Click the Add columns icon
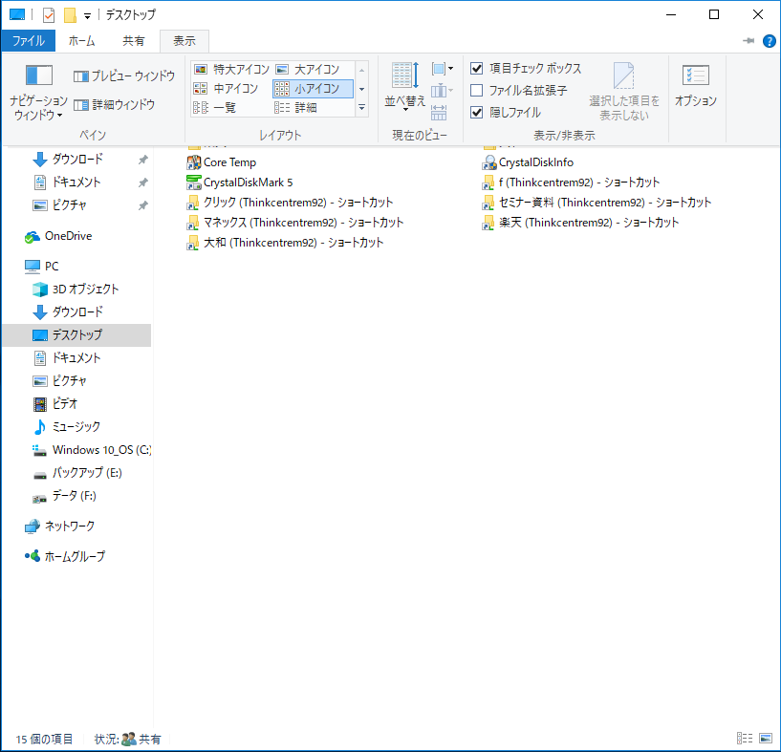Image resolution: width=781 pixels, height=752 pixels. 443,91
